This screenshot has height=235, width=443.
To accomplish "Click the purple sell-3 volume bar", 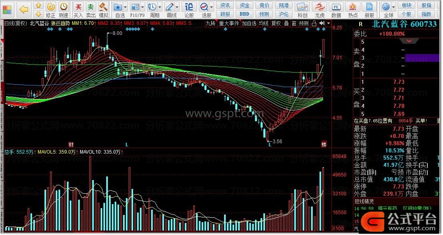I will click(x=422, y=58).
